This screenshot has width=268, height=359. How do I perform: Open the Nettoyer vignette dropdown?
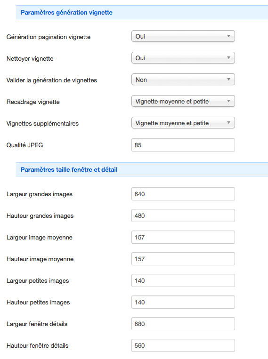pos(183,58)
